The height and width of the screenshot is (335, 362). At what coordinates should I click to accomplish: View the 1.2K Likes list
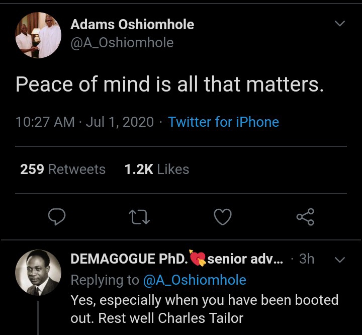point(156,170)
